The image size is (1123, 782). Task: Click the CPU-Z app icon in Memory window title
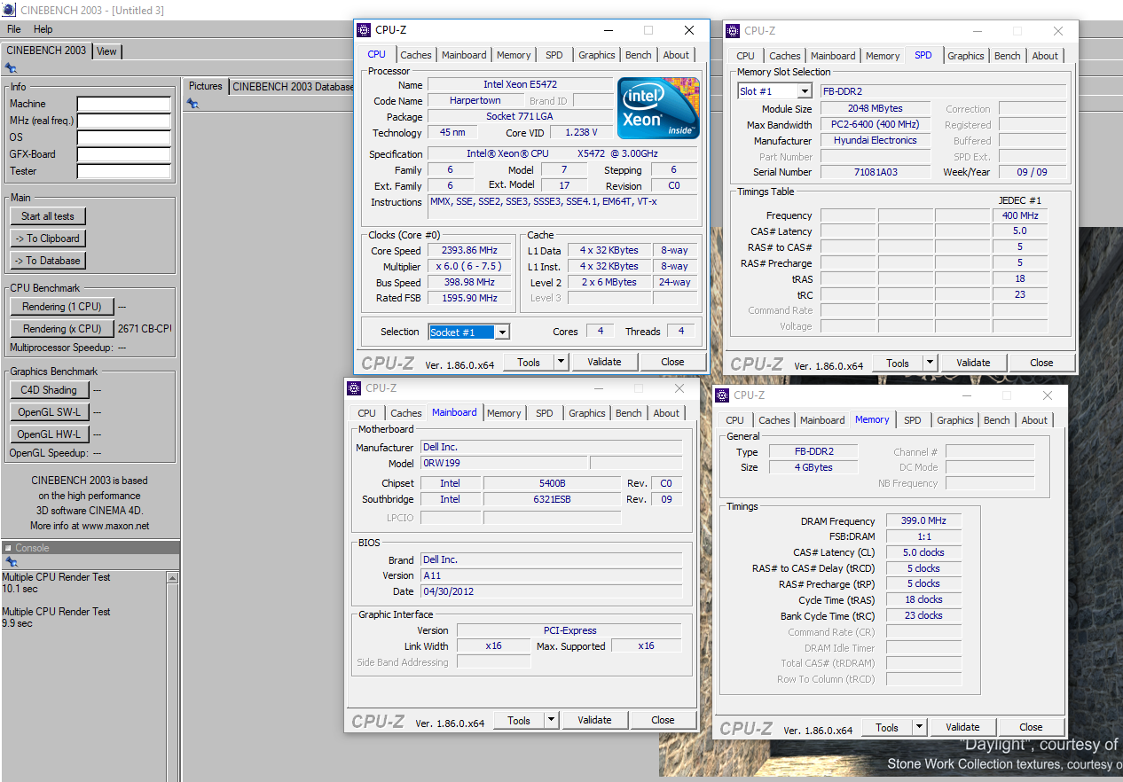[723, 395]
